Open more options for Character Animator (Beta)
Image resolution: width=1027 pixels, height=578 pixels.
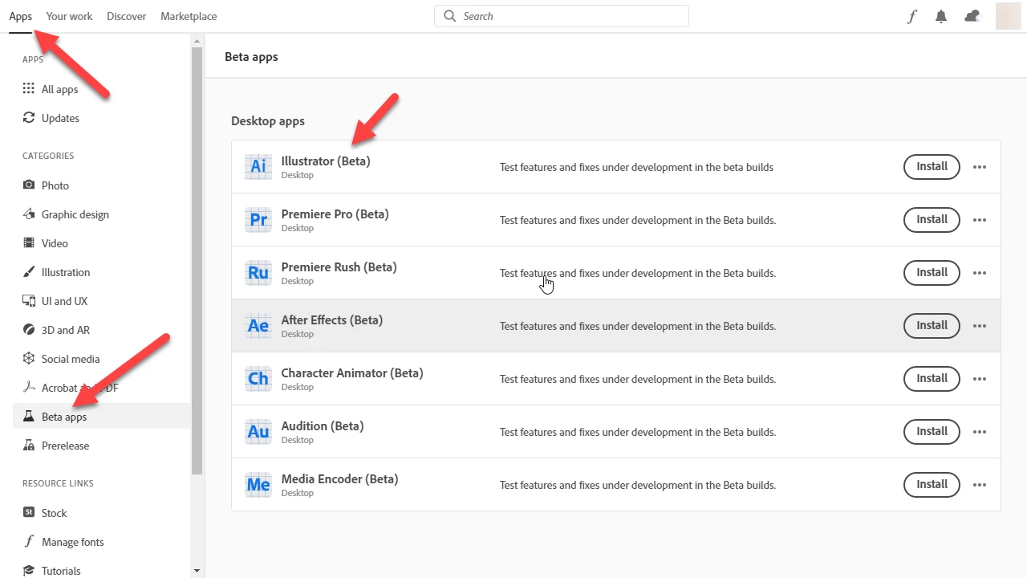pyautogui.click(x=980, y=379)
